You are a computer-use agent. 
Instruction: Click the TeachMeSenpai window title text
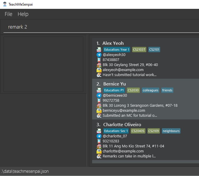pyautogui.click(x=21, y=4)
